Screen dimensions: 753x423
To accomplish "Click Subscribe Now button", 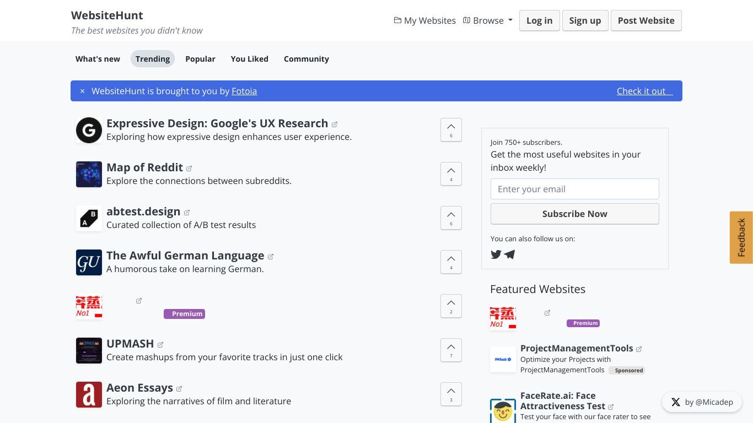I will pos(575,214).
